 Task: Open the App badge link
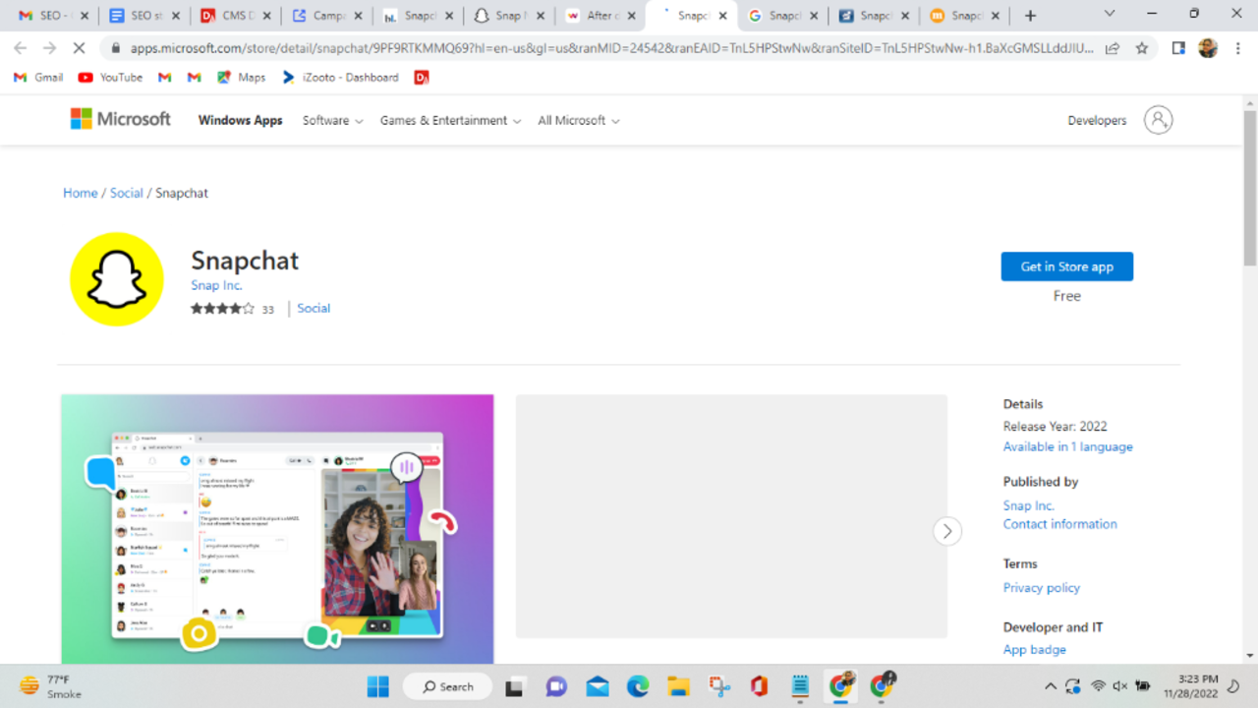coord(1034,649)
